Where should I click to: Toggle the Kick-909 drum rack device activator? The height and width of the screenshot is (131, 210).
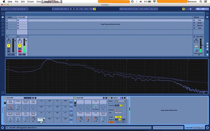pyautogui.click(x=5, y=98)
